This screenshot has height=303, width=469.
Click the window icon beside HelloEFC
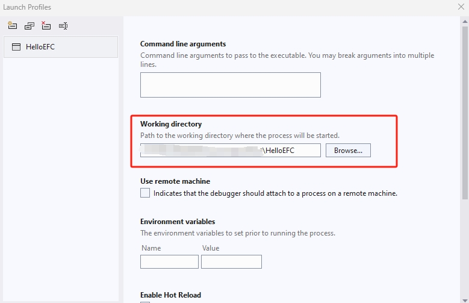(x=16, y=47)
